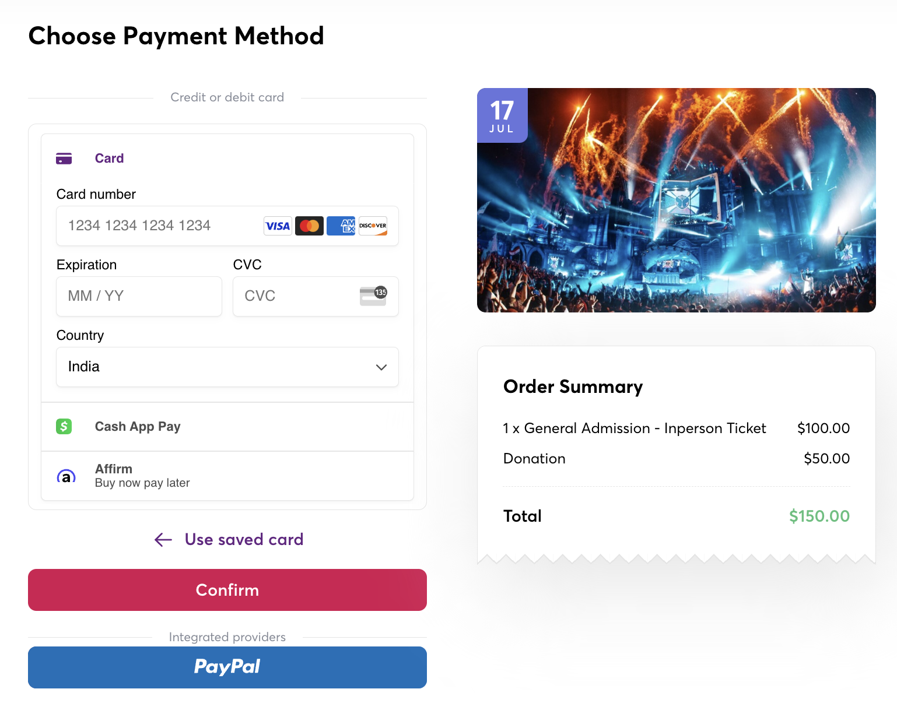
Task: Click the purple card icon
Action: tap(64, 159)
